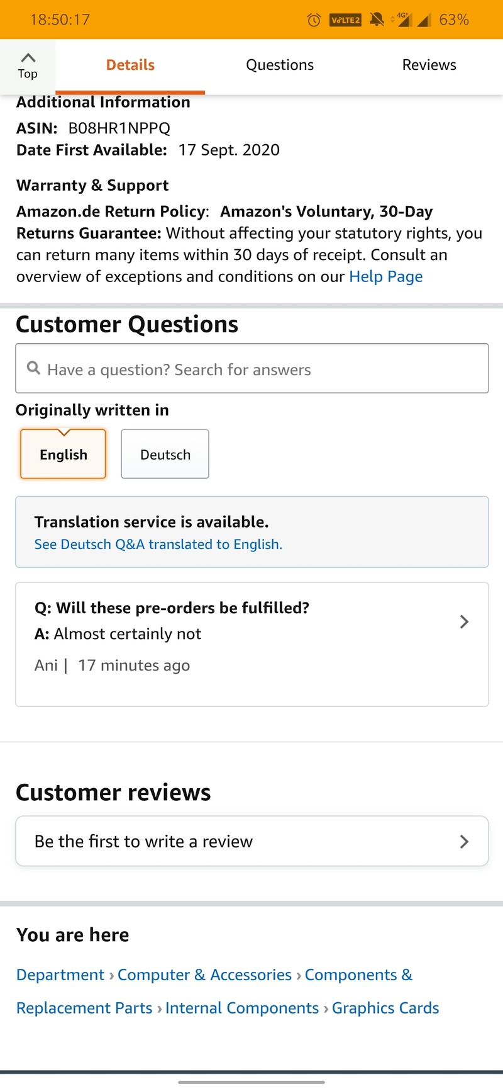
Task: Open Internal Components breadcrumb
Action: point(242,1008)
